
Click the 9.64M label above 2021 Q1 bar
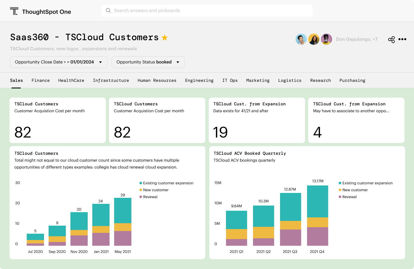coord(237,206)
